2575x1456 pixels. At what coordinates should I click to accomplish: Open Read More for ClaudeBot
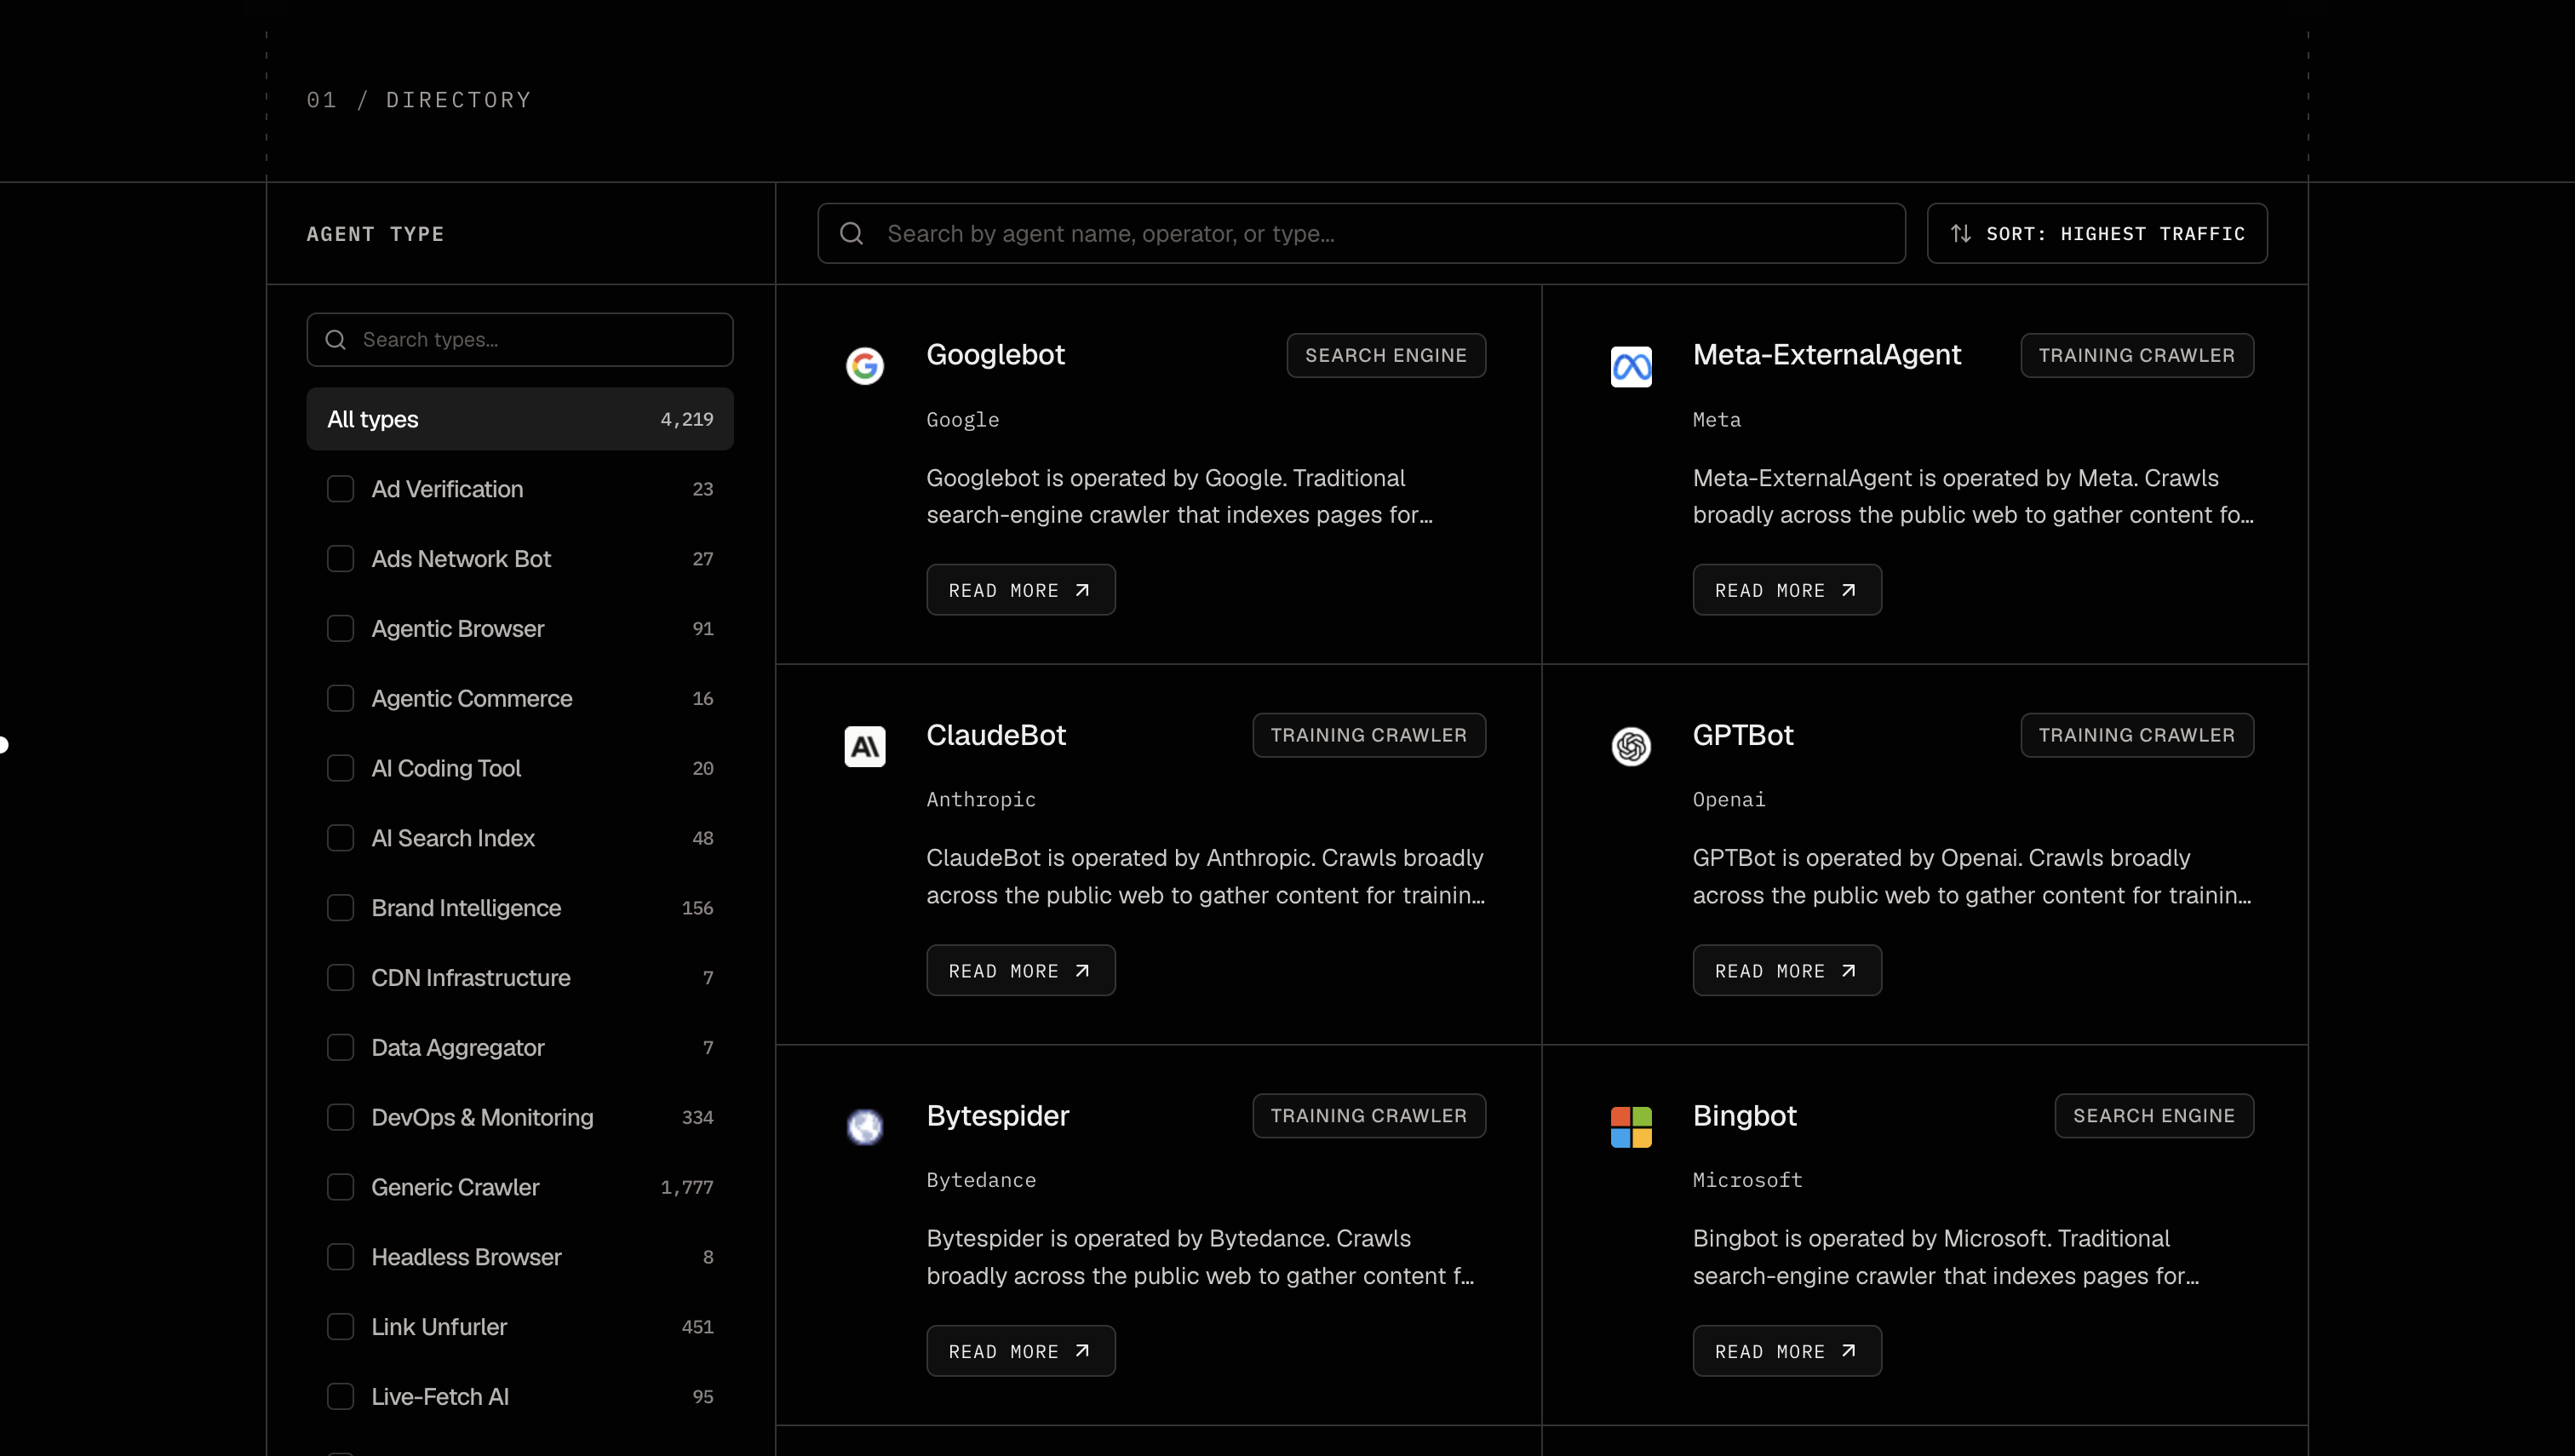click(1020, 970)
